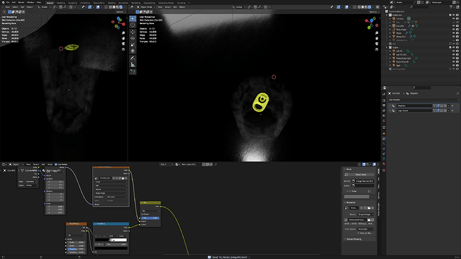
Task: Adjust Roughness slider in Noise Texture node
Action: 76,249
